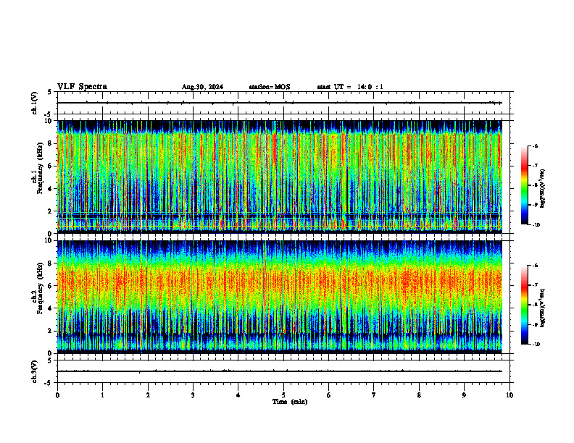Screen dimensions: 574x443
Task: Click time axis tick label '10'
Action: (509, 395)
